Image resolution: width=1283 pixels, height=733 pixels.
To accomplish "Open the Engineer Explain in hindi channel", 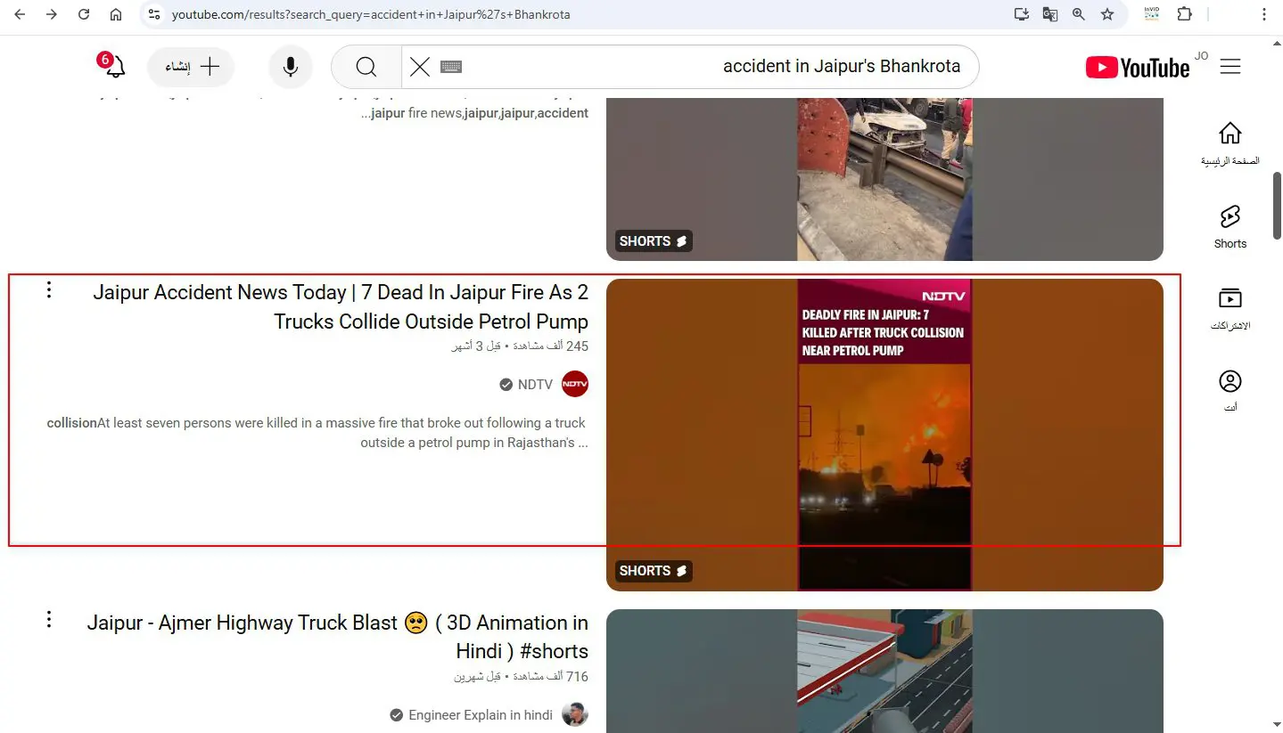I will tap(480, 714).
